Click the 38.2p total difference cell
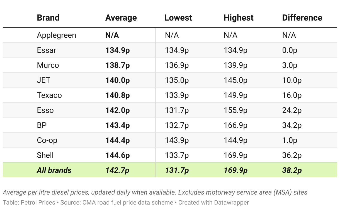The width and height of the screenshot is (340, 209). [292, 170]
